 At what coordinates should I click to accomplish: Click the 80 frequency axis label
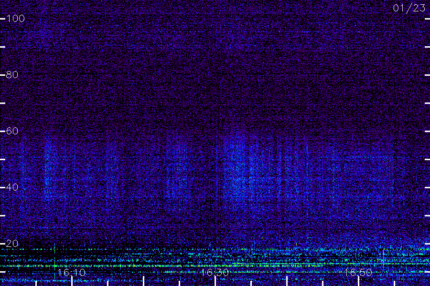(12, 75)
